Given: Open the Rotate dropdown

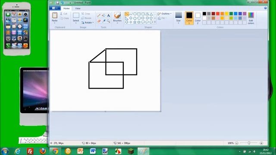Looking at the screenshot, I should point(88,22).
